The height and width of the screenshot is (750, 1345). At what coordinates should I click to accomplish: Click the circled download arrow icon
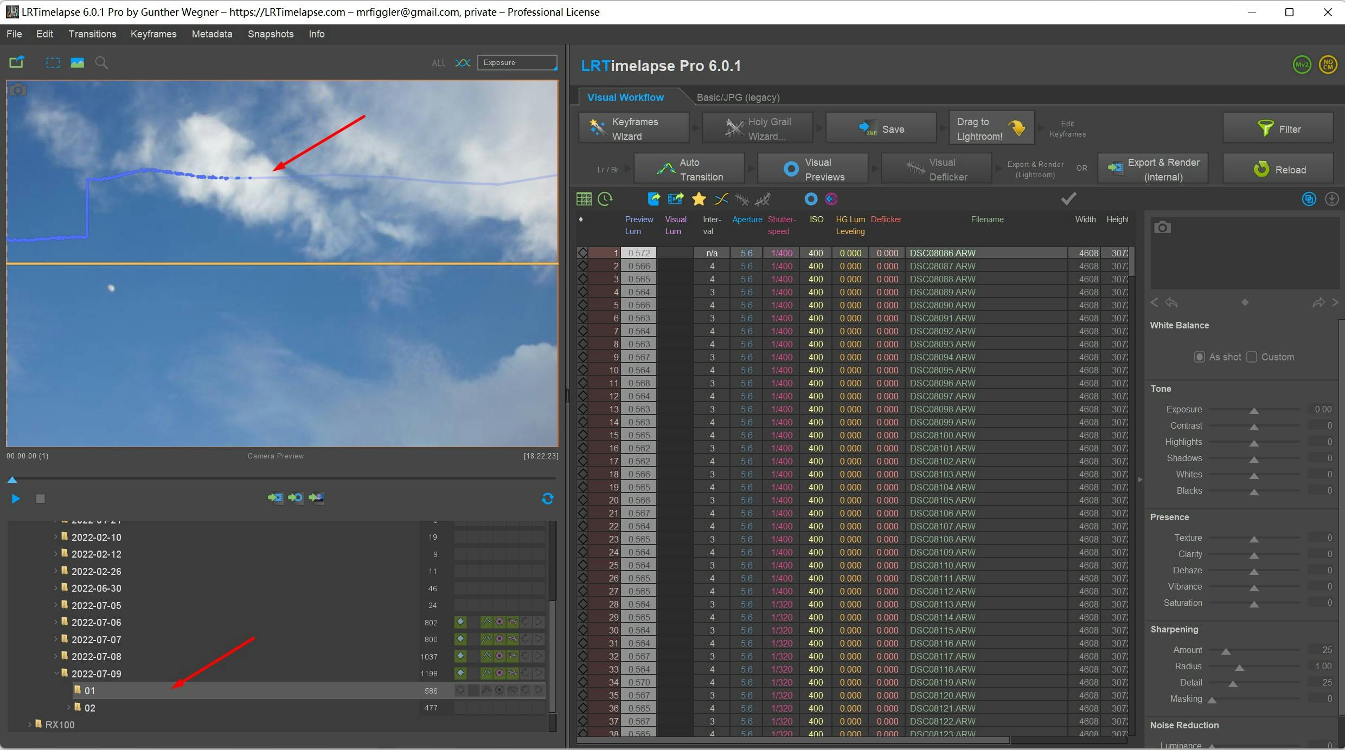pos(1331,199)
